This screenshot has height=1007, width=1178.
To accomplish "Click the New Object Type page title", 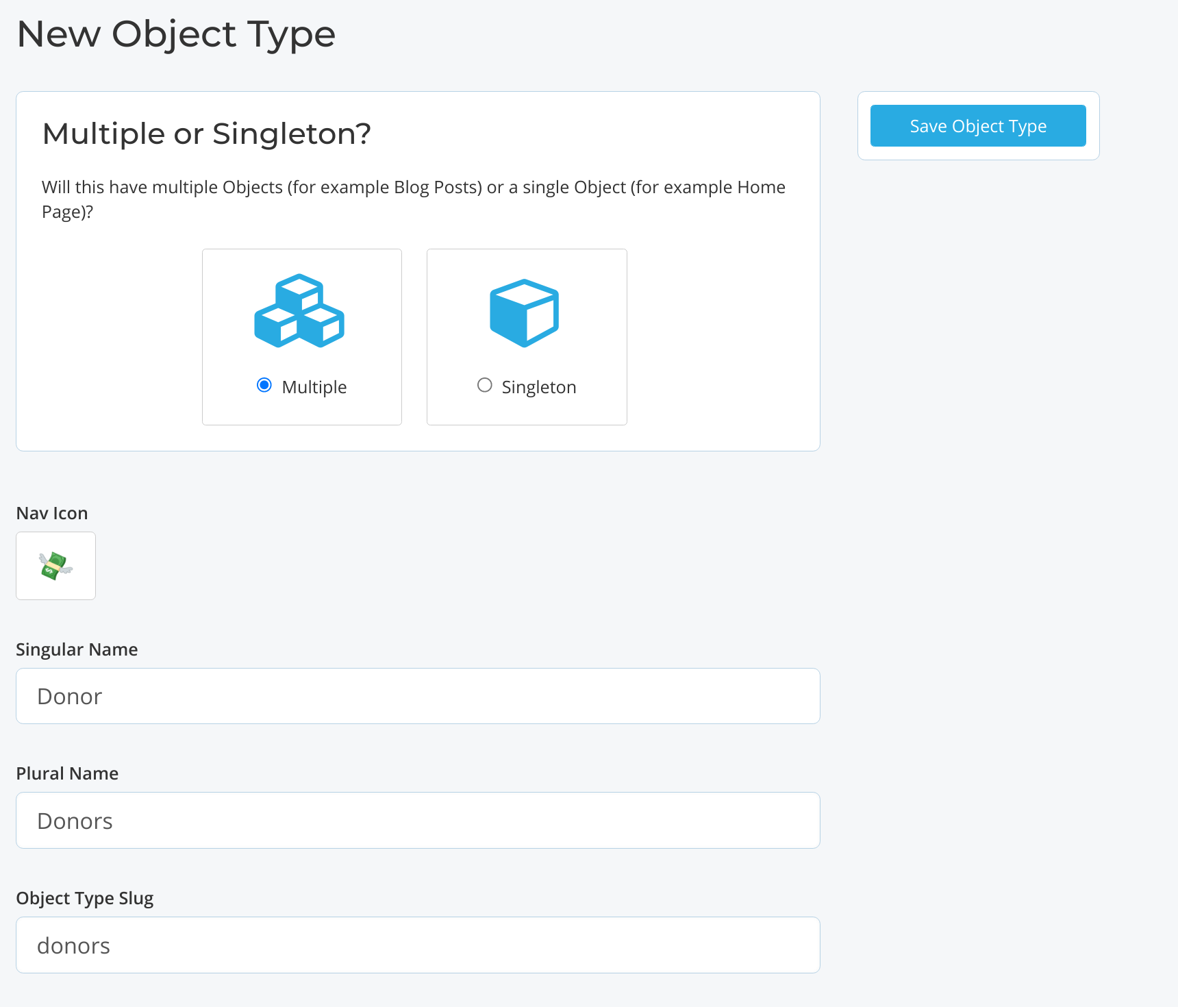I will (x=176, y=34).
